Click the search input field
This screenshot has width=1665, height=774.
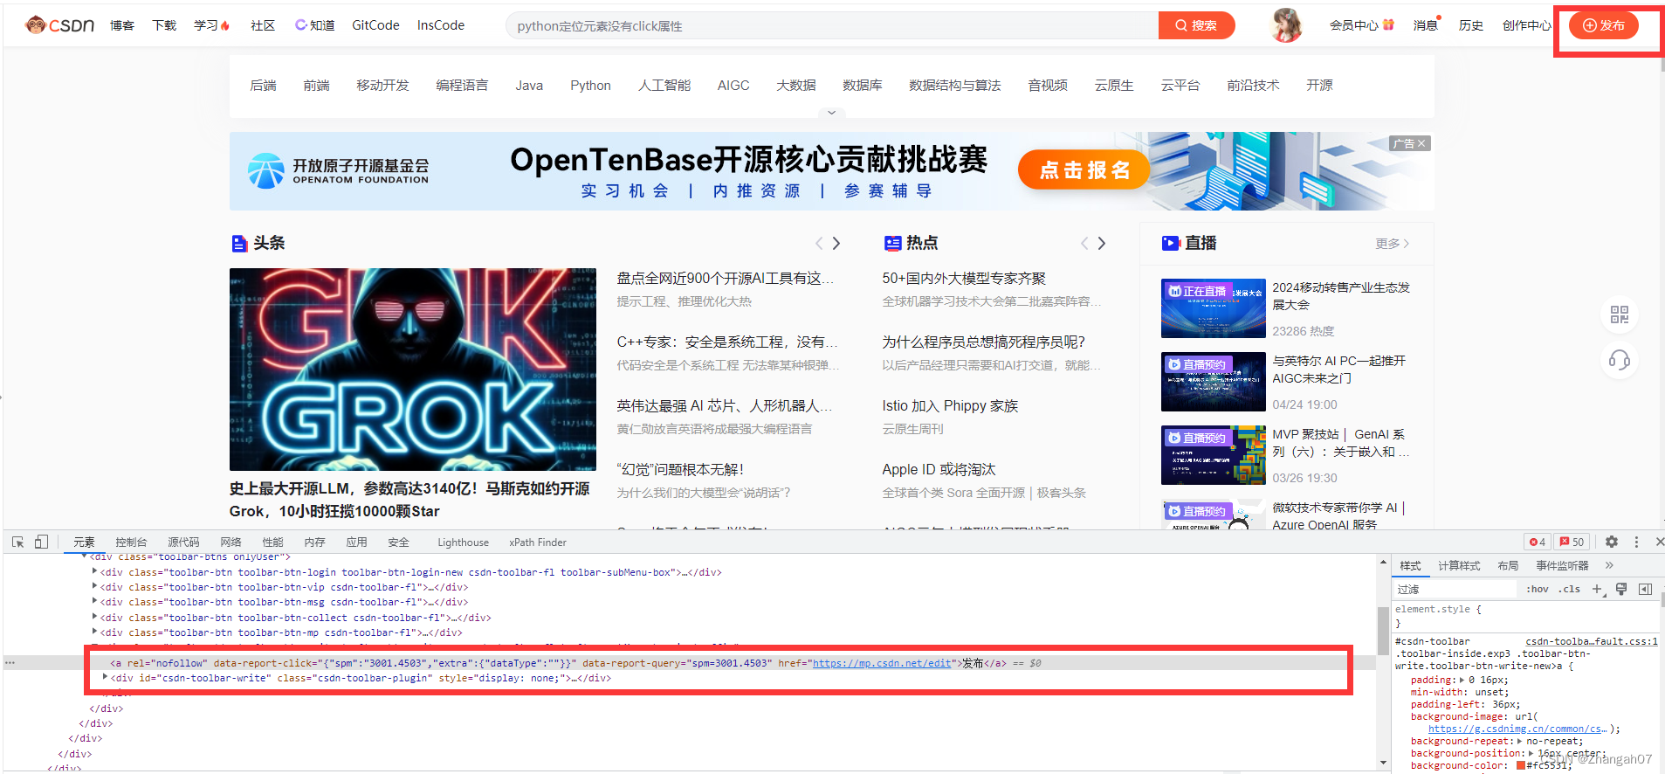[832, 25]
